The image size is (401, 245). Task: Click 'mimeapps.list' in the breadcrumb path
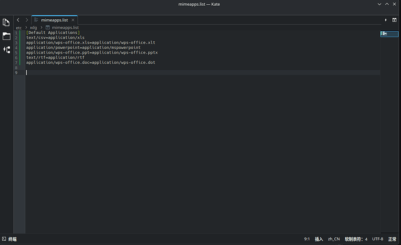[65, 28]
